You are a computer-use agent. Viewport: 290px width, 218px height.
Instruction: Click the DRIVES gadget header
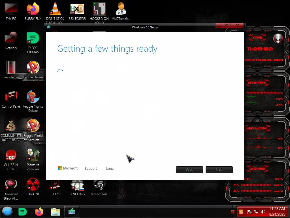tap(257, 169)
